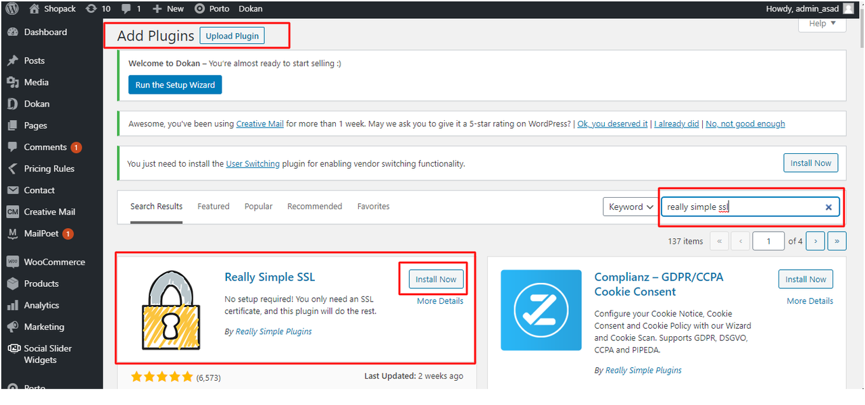Click the MailPoet red badge count

[x=68, y=234]
